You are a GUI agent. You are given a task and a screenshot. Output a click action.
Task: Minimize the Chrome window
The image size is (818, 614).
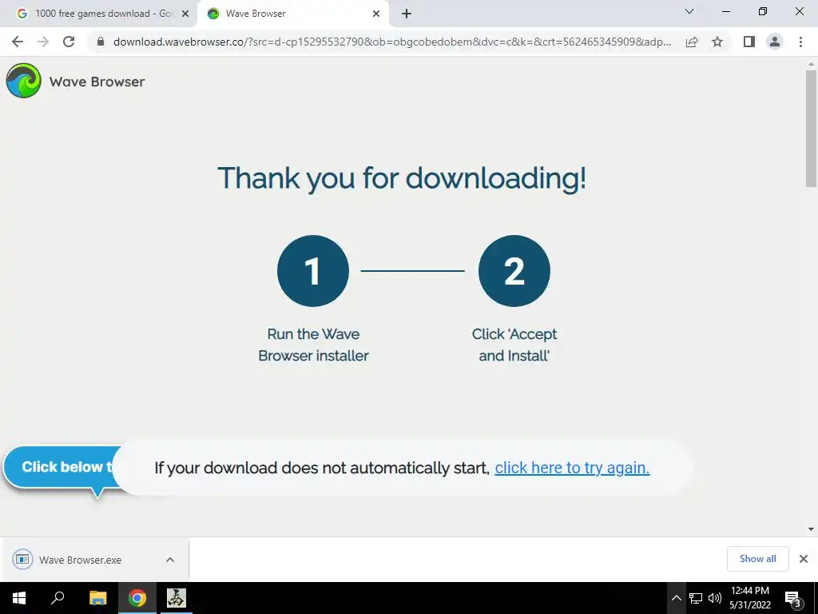pos(726,11)
